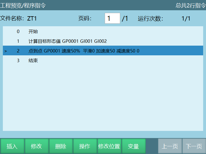Hit the 删除 (Delete) button
The image size is (206, 154).
[x=61, y=146]
